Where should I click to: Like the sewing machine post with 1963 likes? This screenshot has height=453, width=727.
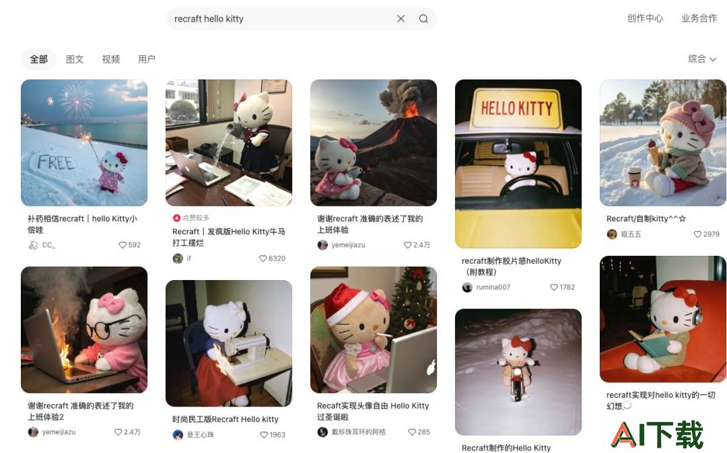tap(264, 434)
